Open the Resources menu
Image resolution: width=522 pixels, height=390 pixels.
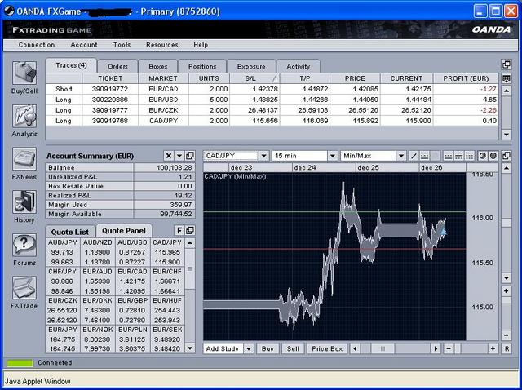pos(162,45)
